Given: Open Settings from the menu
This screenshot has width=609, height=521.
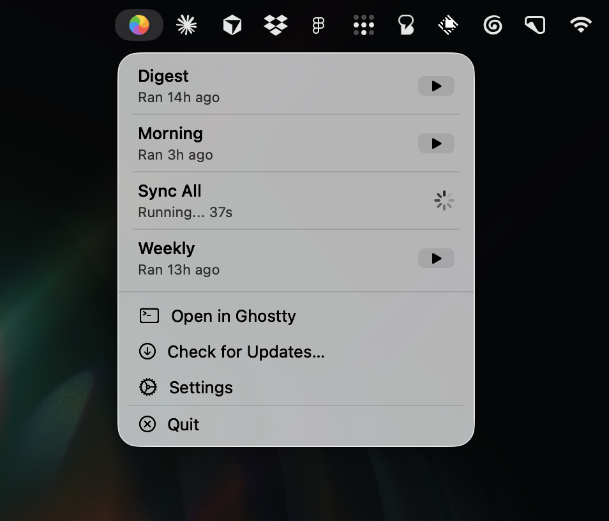Looking at the screenshot, I should tap(200, 387).
